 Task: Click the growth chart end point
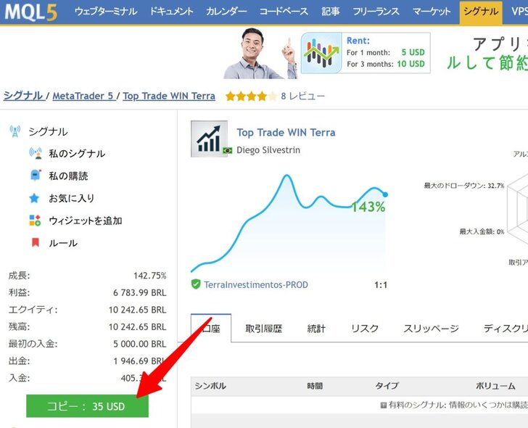pos(385,194)
